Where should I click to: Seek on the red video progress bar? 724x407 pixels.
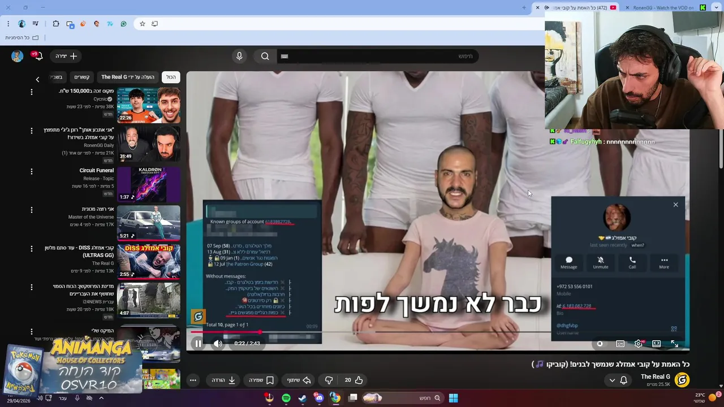pyautogui.click(x=438, y=332)
